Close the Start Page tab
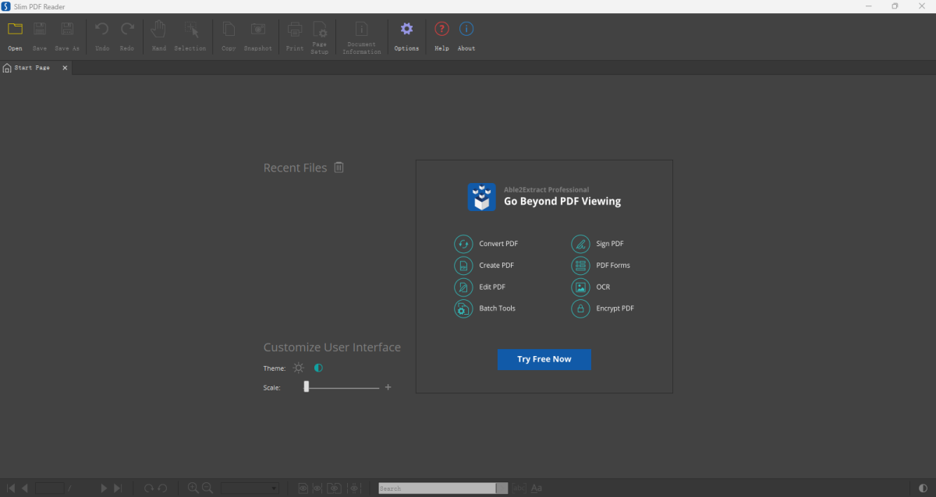This screenshot has width=936, height=497. 65,68
